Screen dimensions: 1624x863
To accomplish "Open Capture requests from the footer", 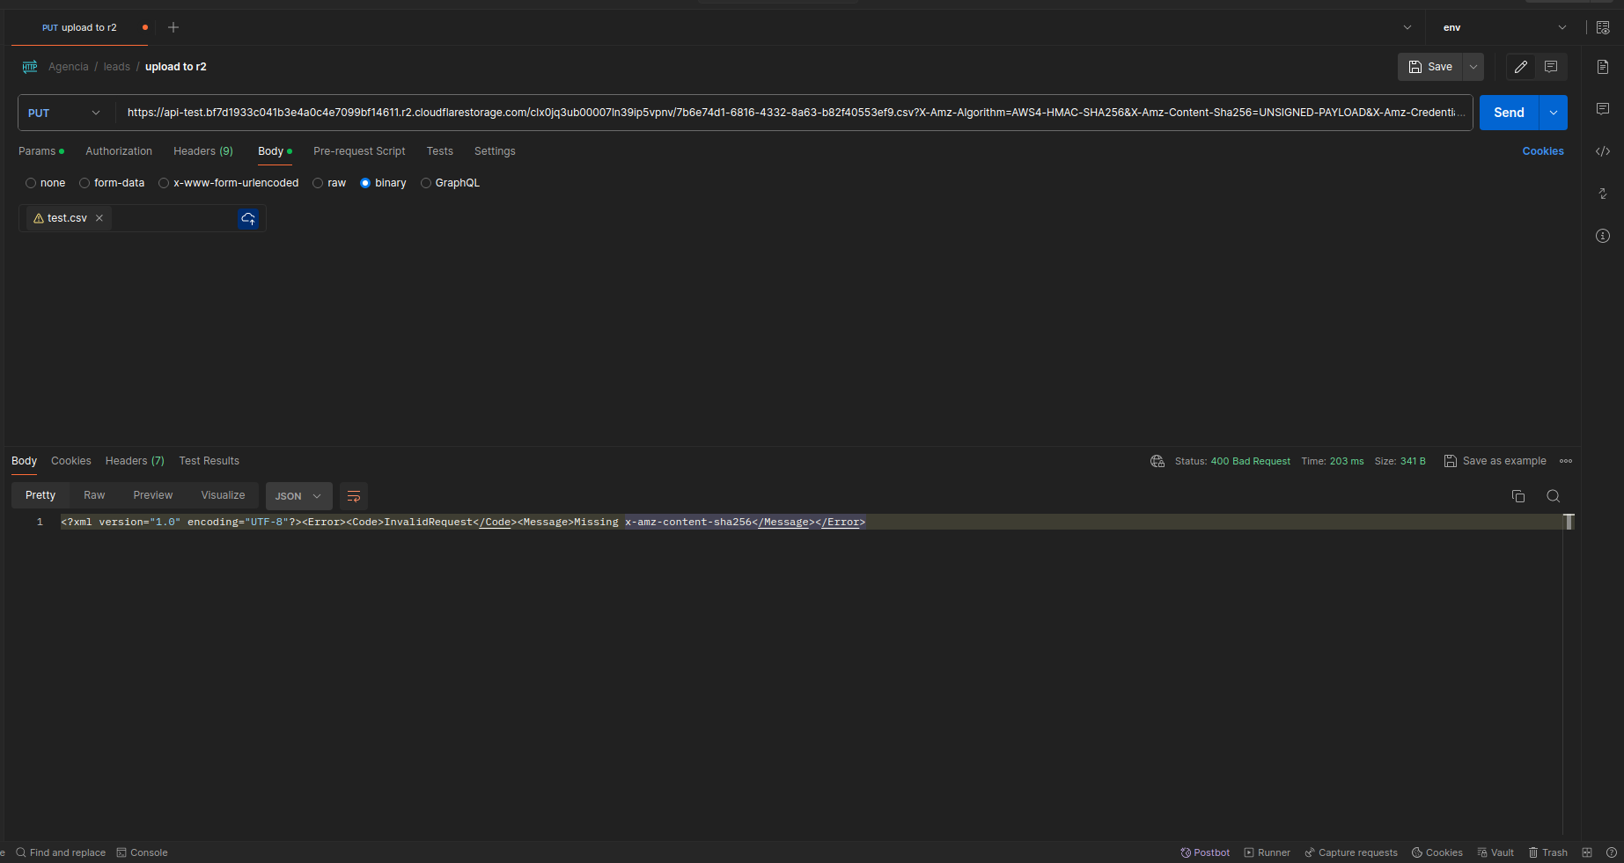I will pos(1351,852).
